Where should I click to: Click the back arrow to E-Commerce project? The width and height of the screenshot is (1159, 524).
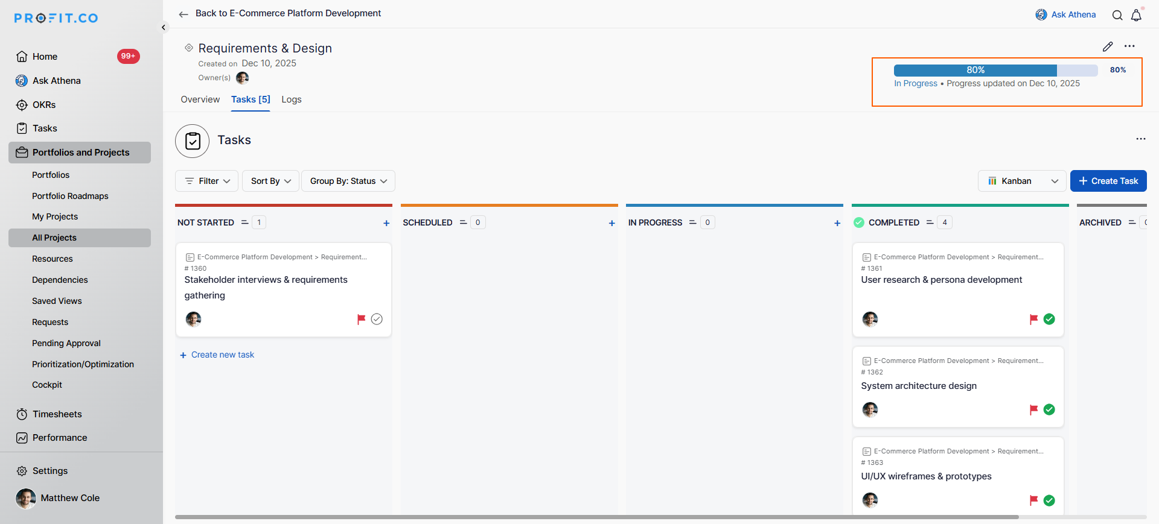pyautogui.click(x=184, y=14)
